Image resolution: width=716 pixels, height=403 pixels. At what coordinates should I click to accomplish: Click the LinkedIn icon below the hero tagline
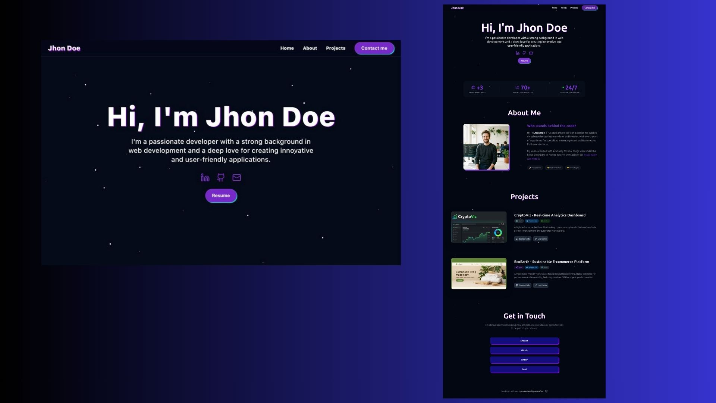coord(204,178)
